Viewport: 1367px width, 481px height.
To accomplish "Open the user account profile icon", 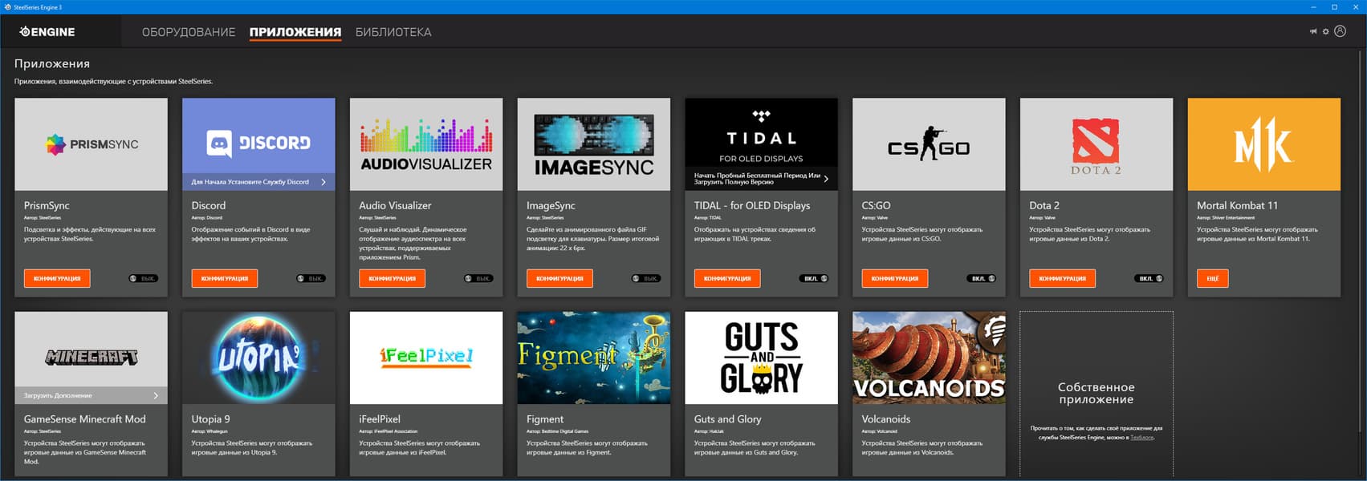I will [x=1340, y=31].
